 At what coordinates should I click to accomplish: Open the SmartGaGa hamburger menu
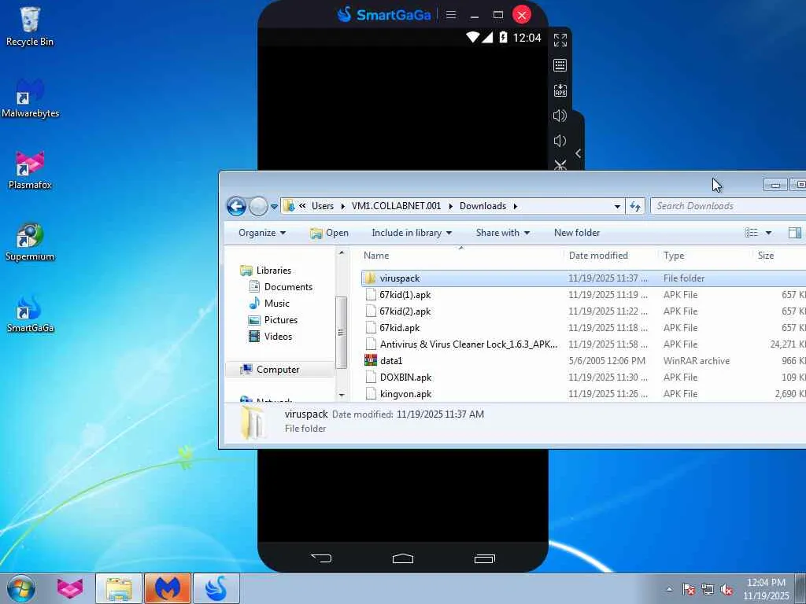[x=451, y=15]
